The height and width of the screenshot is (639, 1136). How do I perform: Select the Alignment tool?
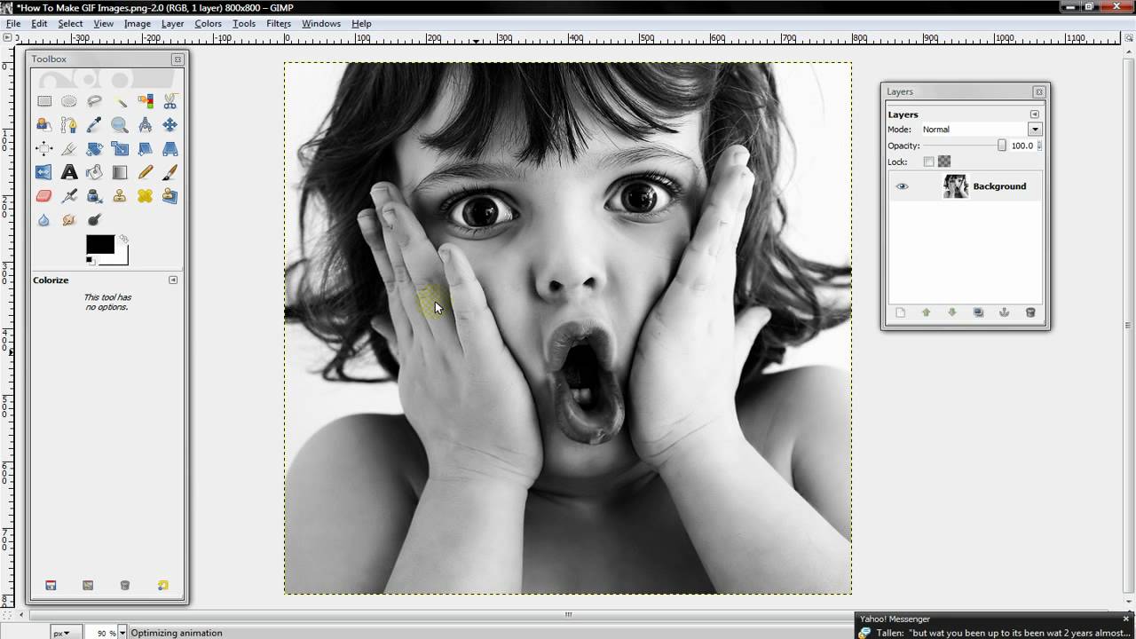43,149
